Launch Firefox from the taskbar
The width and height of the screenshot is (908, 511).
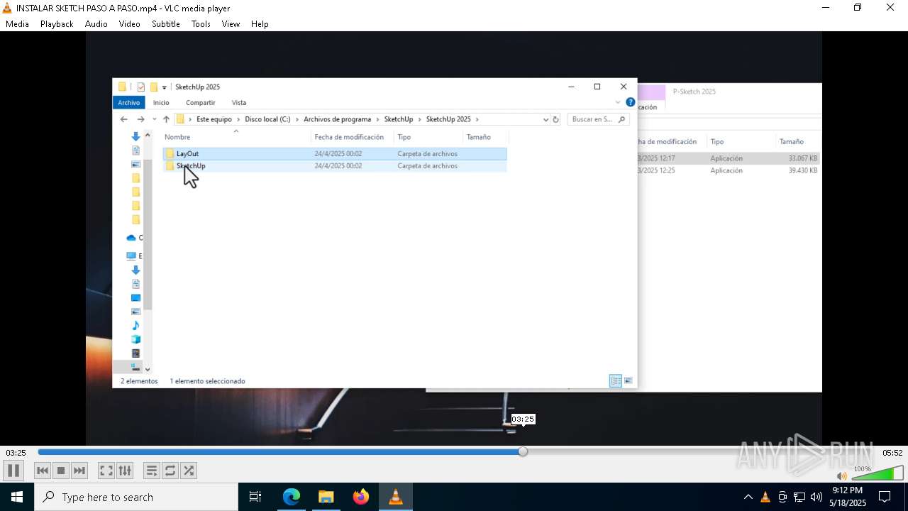361,497
